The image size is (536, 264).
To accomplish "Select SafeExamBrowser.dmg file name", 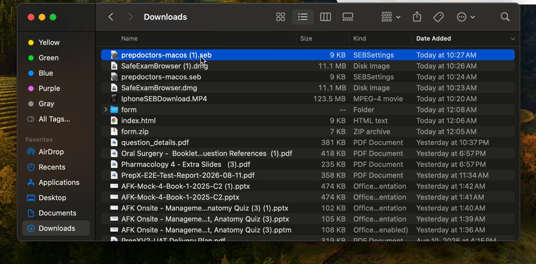I will [x=159, y=88].
